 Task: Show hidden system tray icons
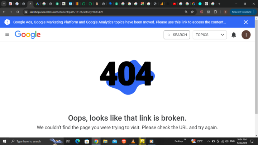[209, 141]
